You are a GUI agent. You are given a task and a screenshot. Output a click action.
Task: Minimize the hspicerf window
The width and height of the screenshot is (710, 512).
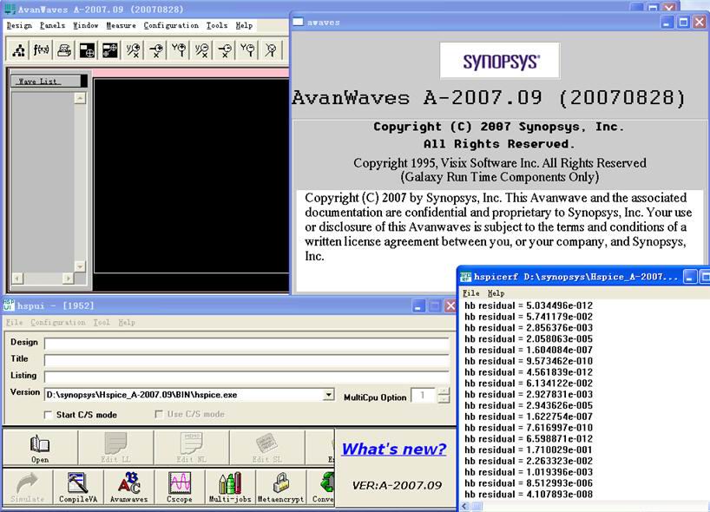coord(689,276)
